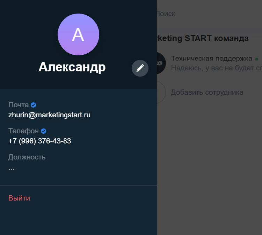
Task: Click the purple avatar circle with letter A
Action: 78,34
